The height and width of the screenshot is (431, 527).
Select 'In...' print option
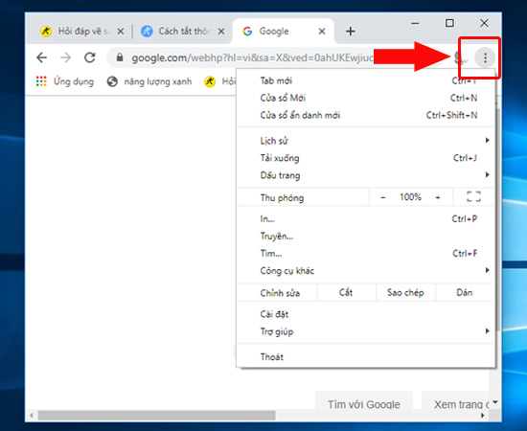click(x=366, y=219)
